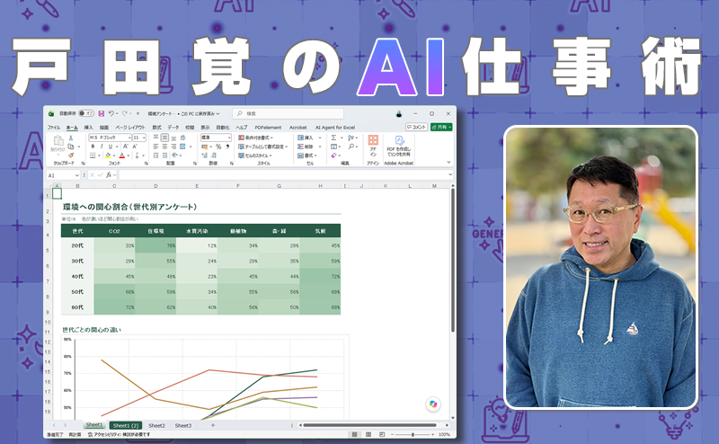Click the AutoSum sigma icon

(x=333, y=138)
